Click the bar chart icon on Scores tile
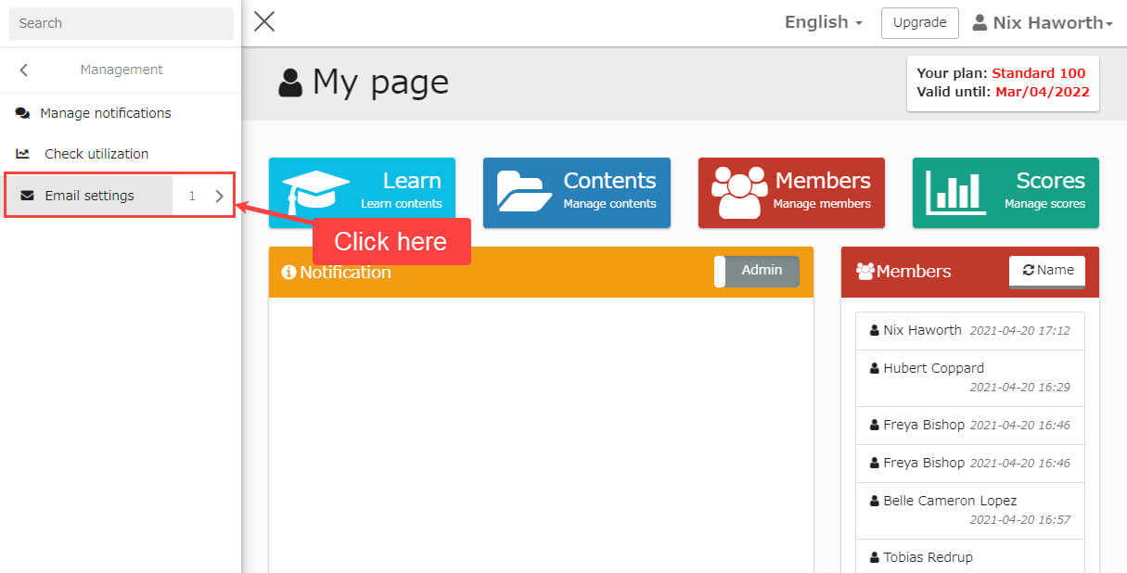The height and width of the screenshot is (573, 1127). pyautogui.click(x=954, y=191)
